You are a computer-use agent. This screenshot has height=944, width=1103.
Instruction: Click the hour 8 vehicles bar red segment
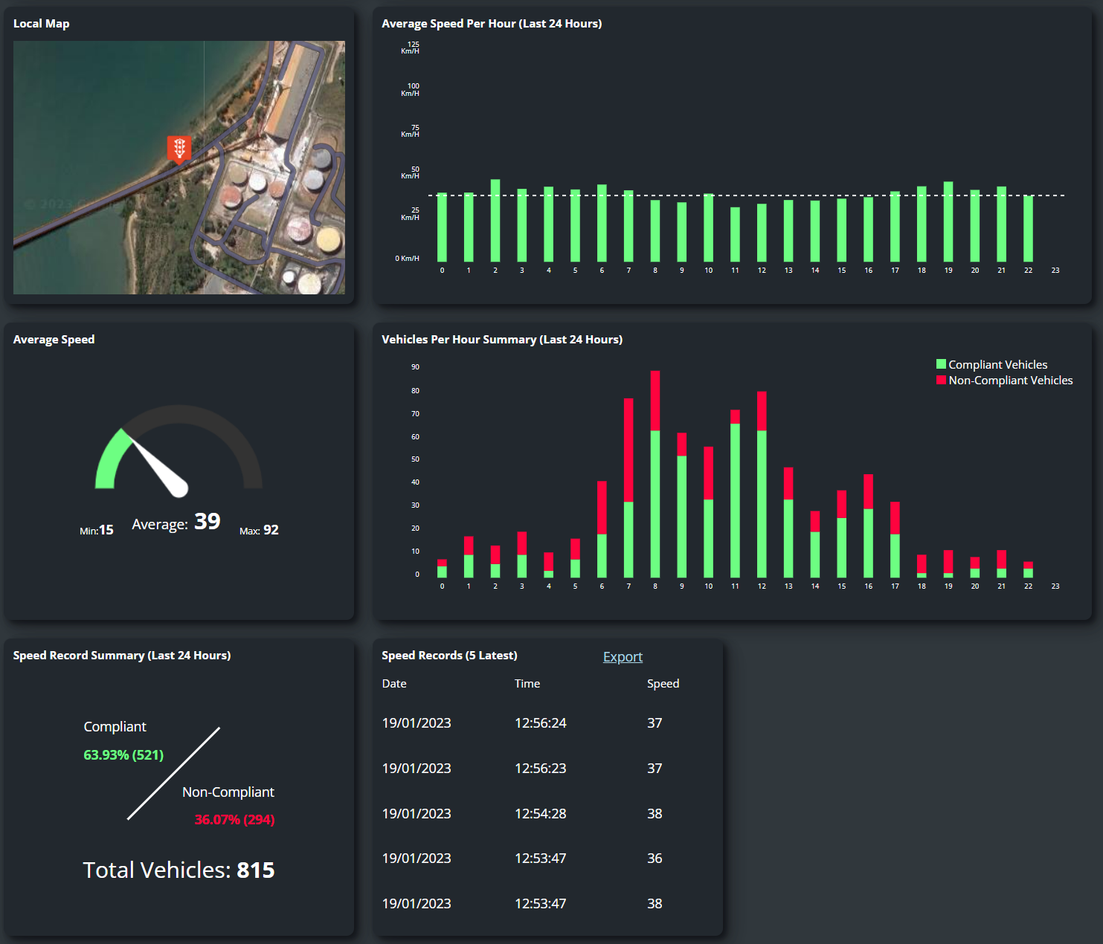(x=655, y=401)
